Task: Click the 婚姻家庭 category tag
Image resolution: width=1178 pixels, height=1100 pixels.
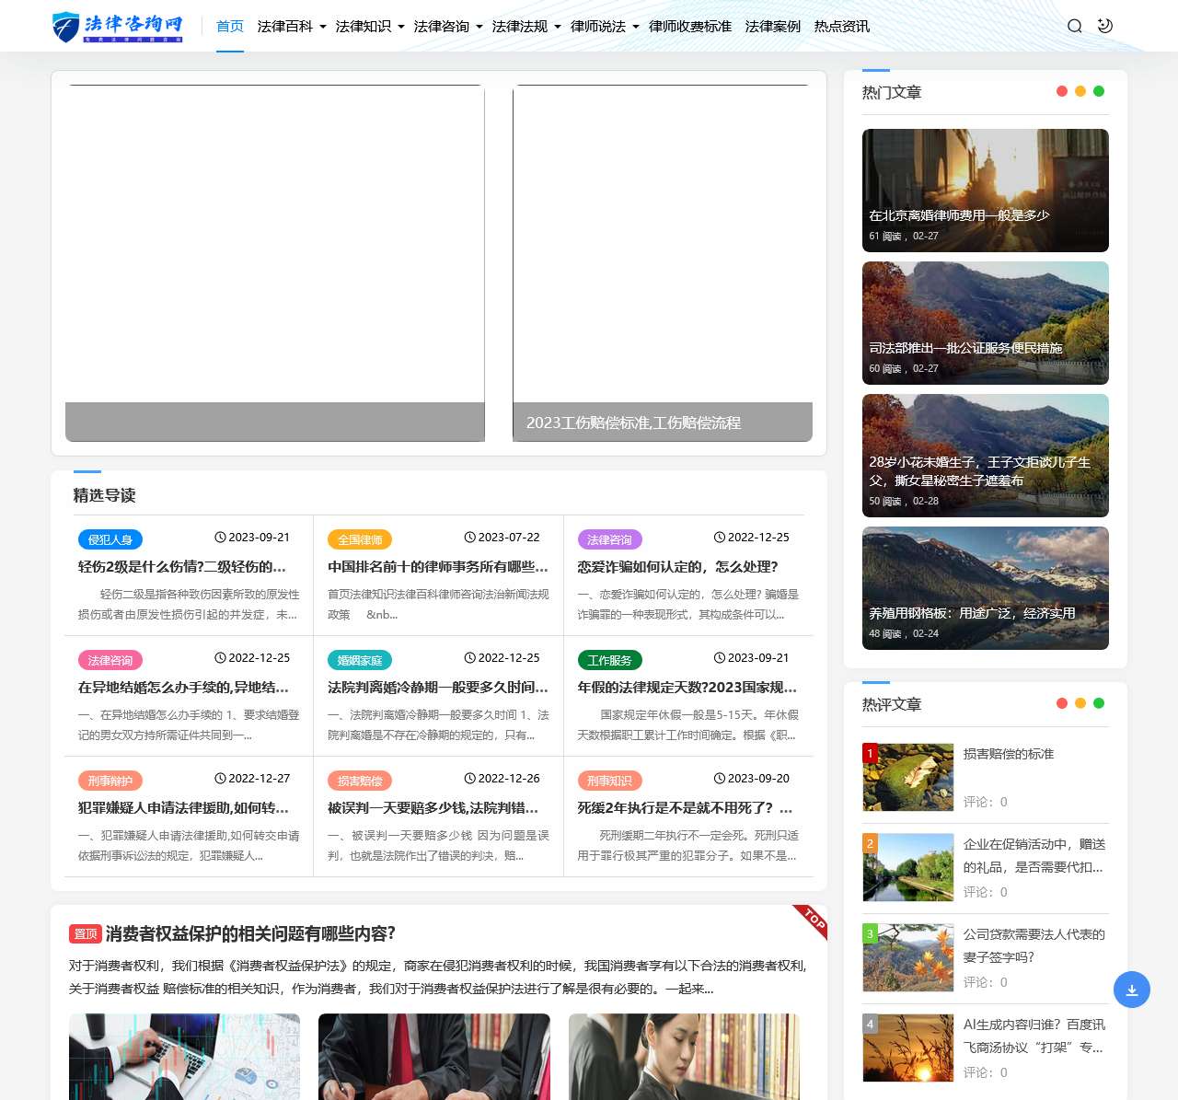Action: [x=360, y=660]
